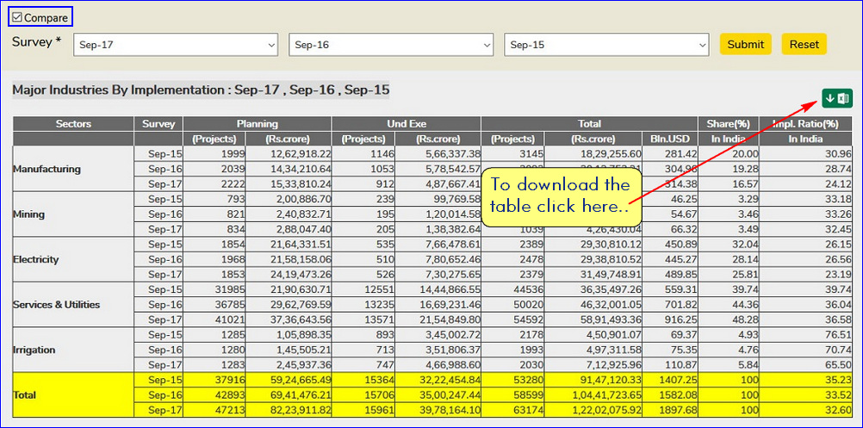Click the Impl. Ratio(%) column header
Viewport: 863px width, 428px height.
(x=804, y=124)
